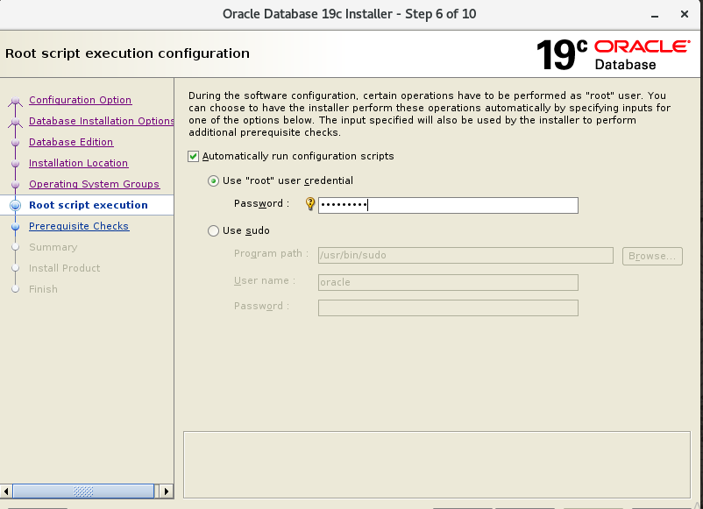Click the Oracle 19c Database logo
Screen dimensions: 703x509
(613, 54)
